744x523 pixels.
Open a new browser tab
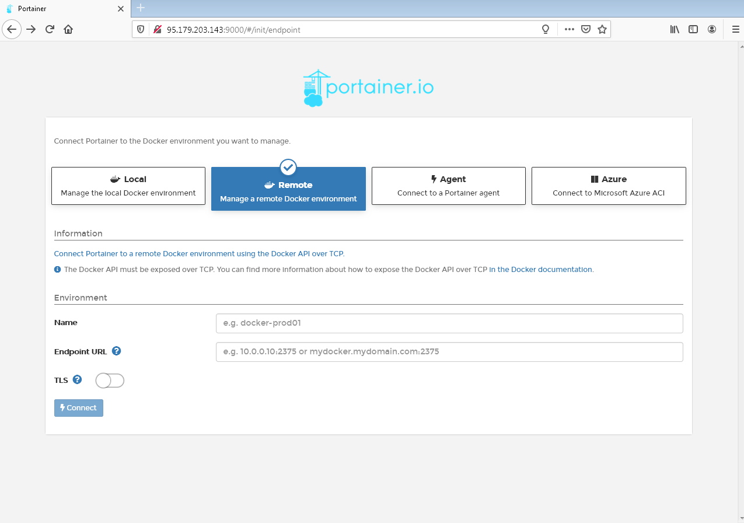coord(139,8)
